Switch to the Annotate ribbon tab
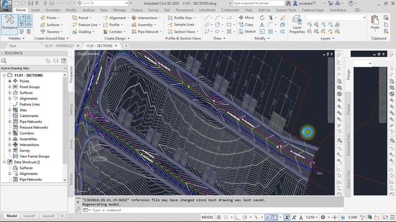 click(x=53, y=10)
